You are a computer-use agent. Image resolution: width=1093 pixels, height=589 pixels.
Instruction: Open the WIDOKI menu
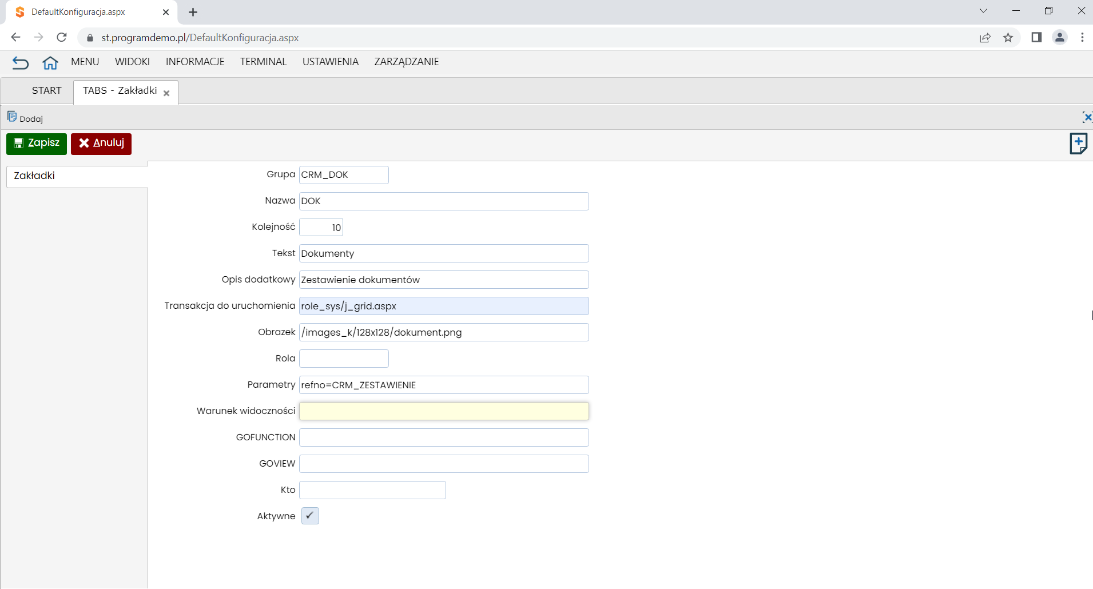pyautogui.click(x=132, y=62)
